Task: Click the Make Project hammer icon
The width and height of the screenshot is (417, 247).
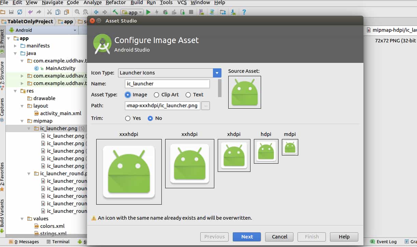Action: tap(115, 12)
